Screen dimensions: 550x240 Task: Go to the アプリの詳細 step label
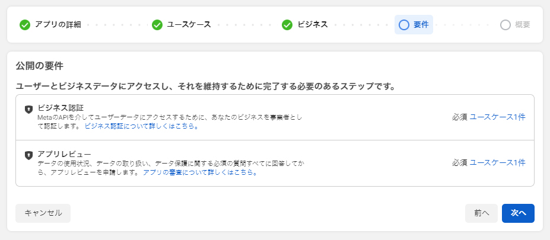tap(58, 25)
